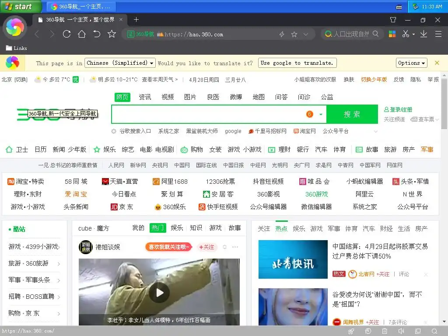Click the green 搜索 button

(352, 114)
